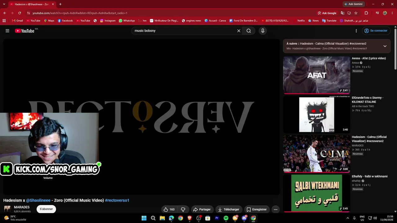Open the Maps bookmark

click(49, 21)
